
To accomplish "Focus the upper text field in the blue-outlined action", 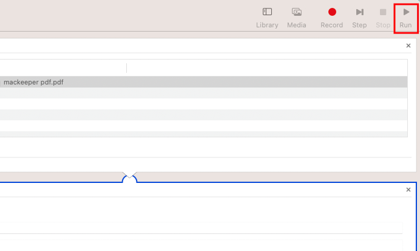I will (201, 228).
